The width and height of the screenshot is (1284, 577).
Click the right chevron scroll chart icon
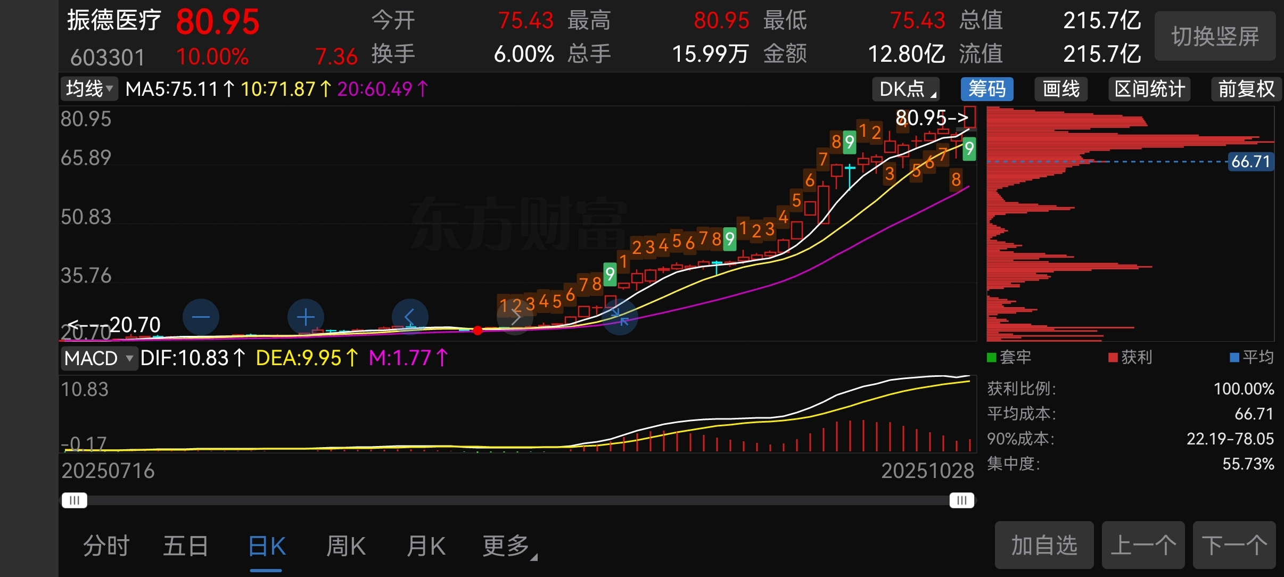click(515, 318)
